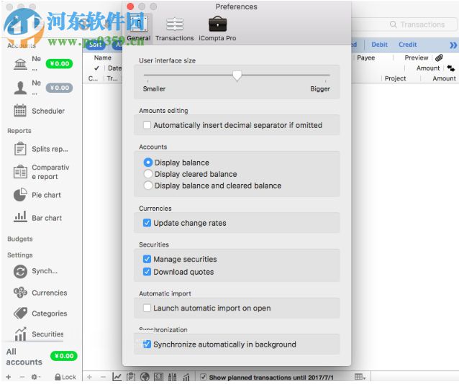Click the globe icon in bottom toolbar
This screenshot has width=459, height=384.
point(145,377)
